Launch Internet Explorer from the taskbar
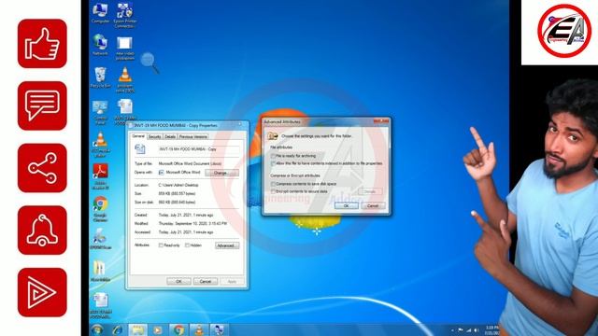Image resolution: width=598 pixels, height=336 pixels. point(117,329)
